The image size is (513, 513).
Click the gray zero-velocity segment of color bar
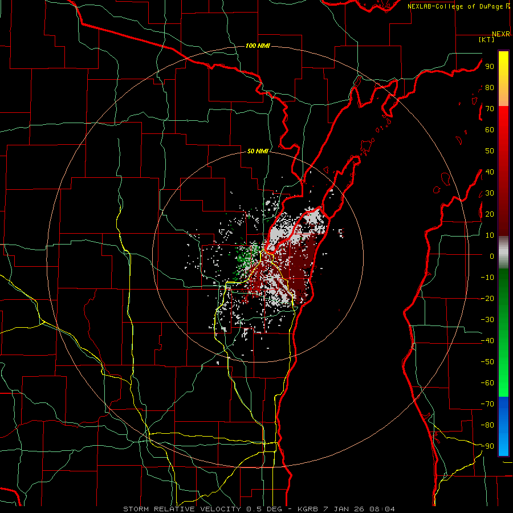click(x=503, y=253)
